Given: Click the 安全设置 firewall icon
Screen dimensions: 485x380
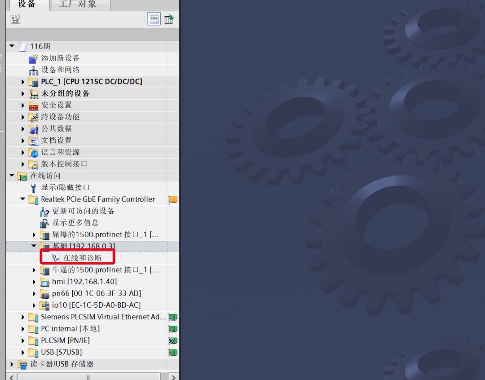Looking at the screenshot, I should pos(33,106).
